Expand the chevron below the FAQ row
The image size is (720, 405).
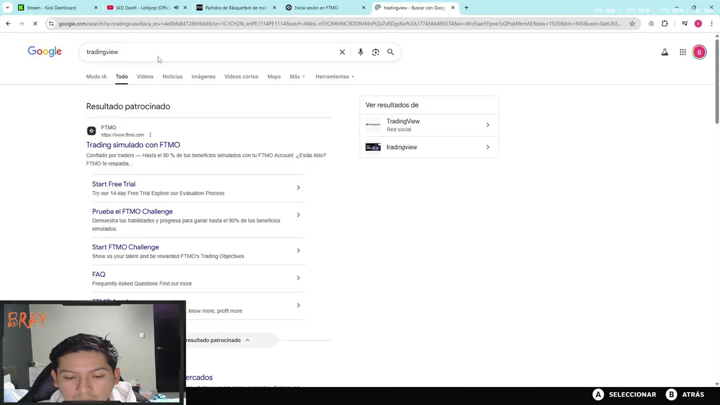coord(298,305)
